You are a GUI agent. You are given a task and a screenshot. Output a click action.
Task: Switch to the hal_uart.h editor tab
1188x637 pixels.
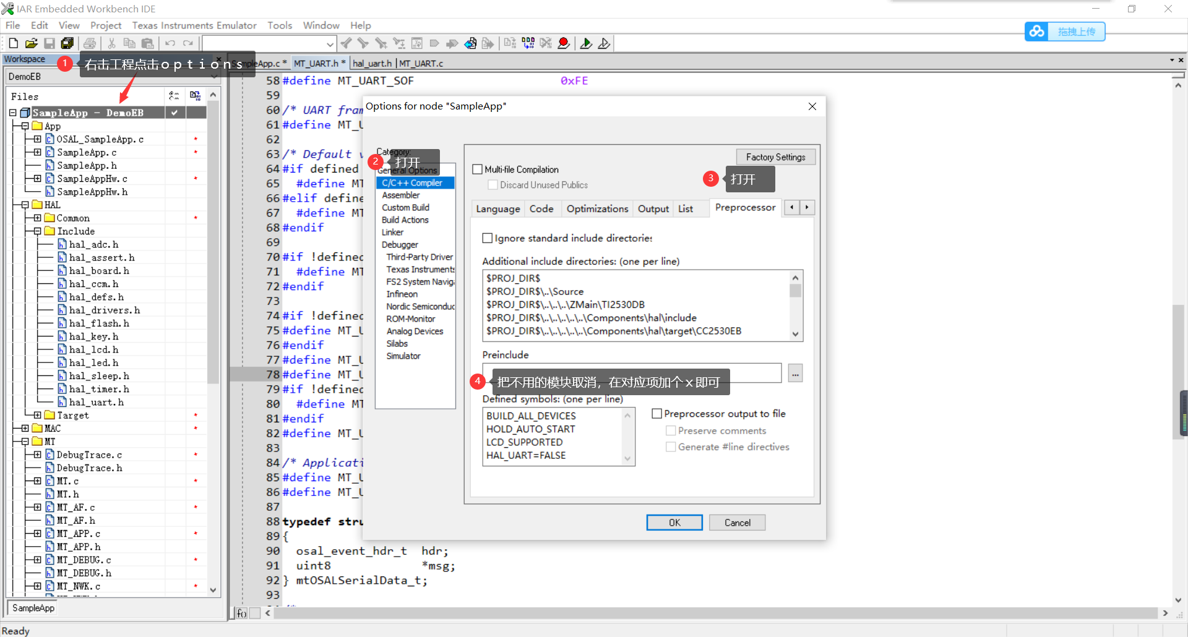tap(372, 63)
